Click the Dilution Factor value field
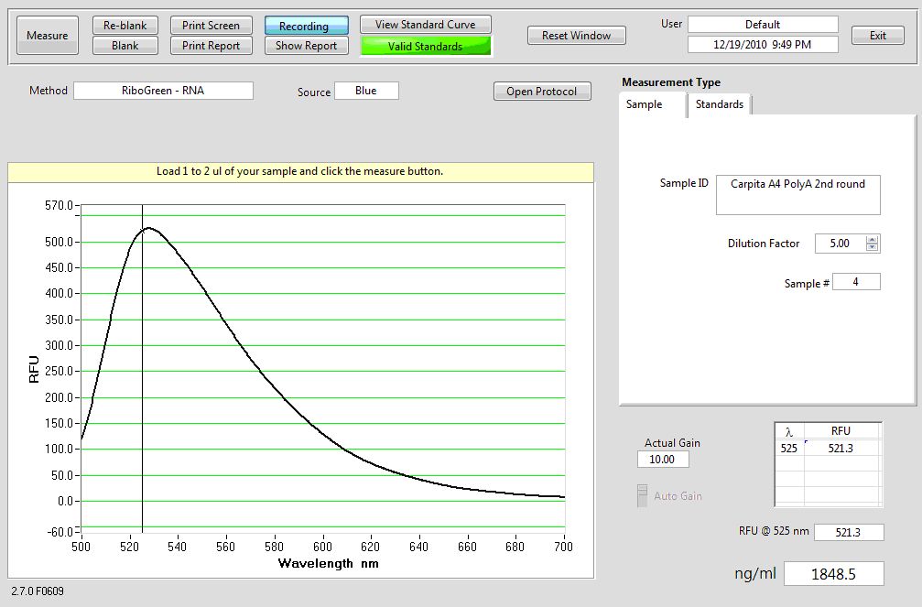 coord(840,244)
